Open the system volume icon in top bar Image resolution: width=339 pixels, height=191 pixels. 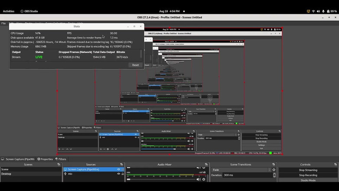click(318, 11)
